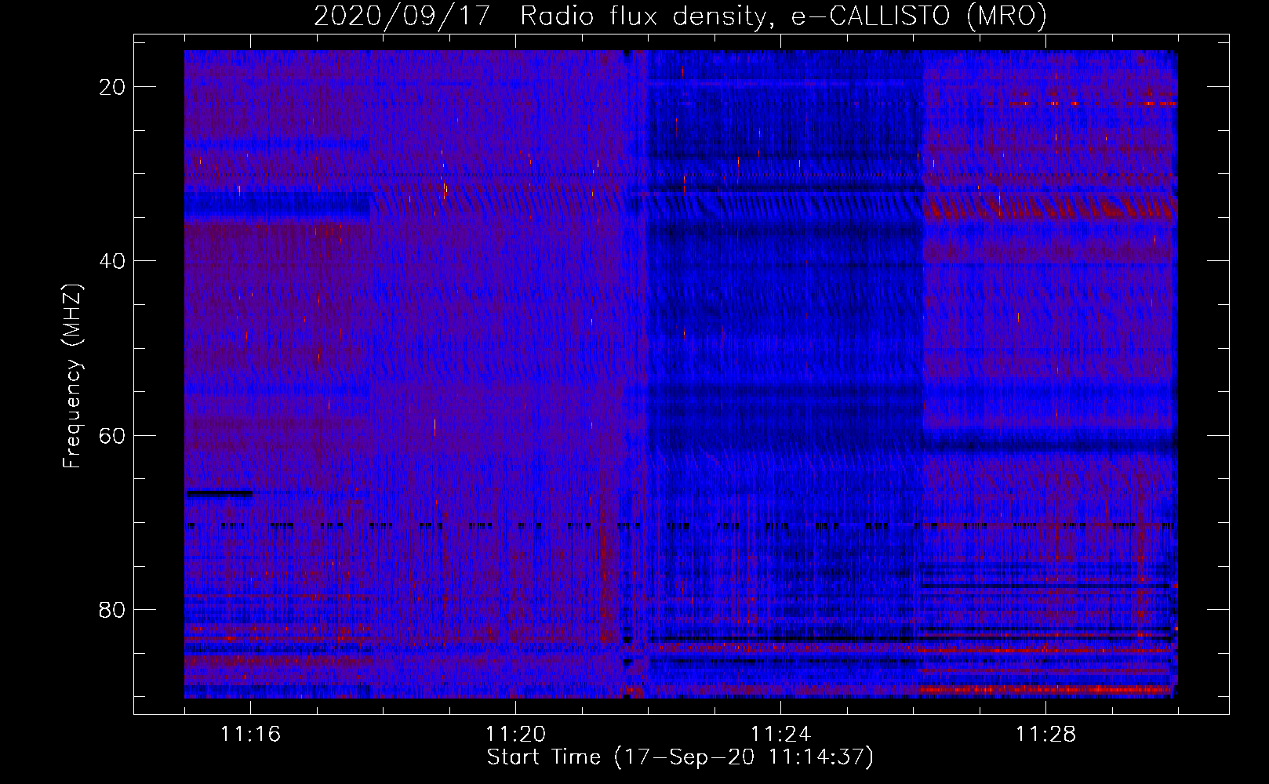Click the 40 MHz frequency tick label

(x=112, y=261)
